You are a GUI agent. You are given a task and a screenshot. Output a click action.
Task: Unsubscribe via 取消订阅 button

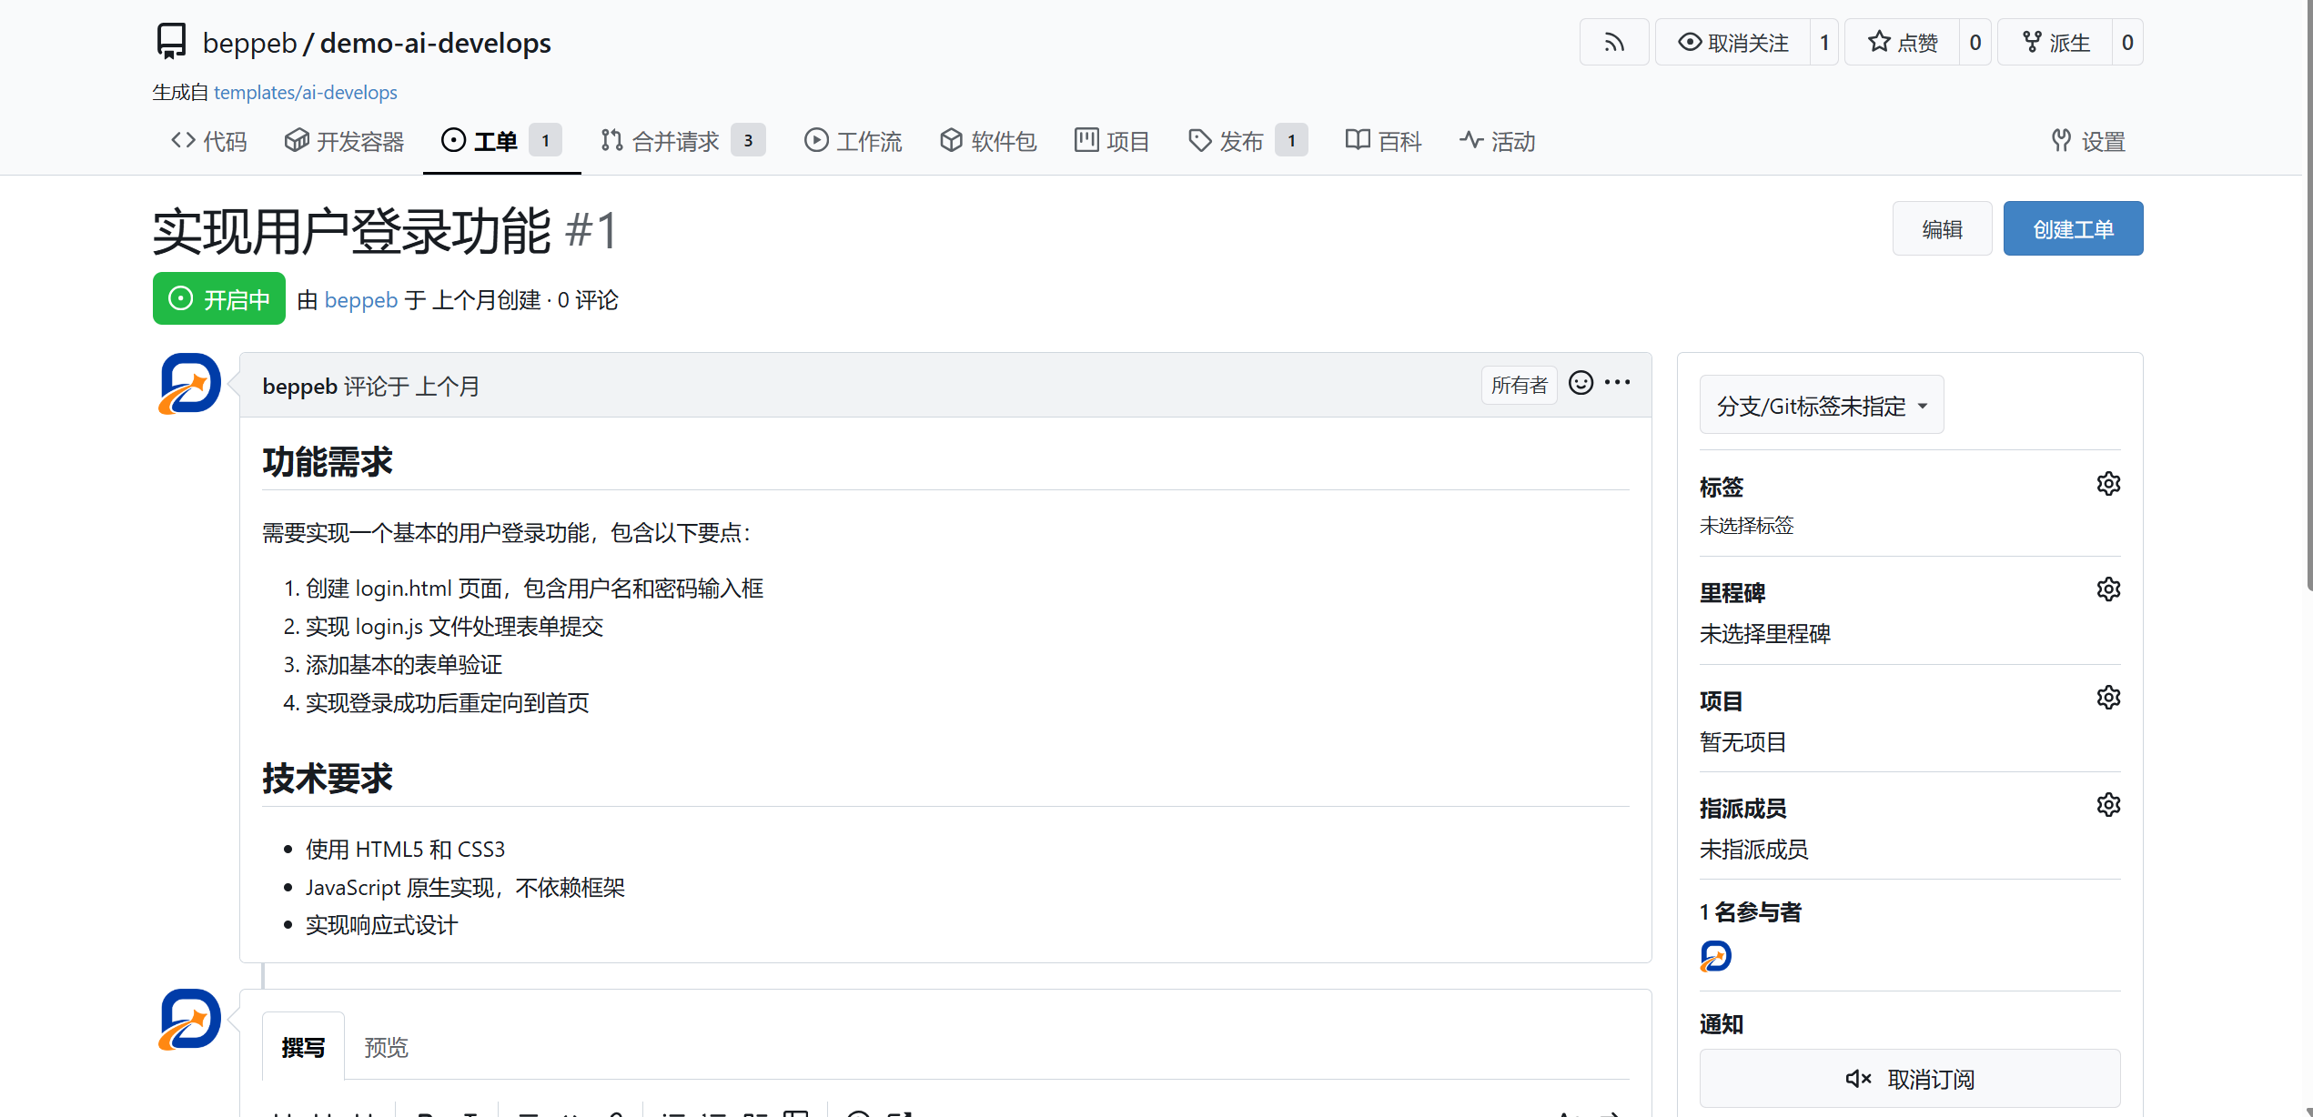coord(1909,1079)
